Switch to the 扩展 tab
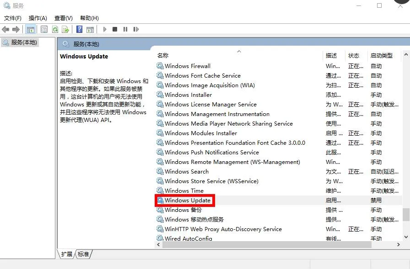 tap(67, 254)
